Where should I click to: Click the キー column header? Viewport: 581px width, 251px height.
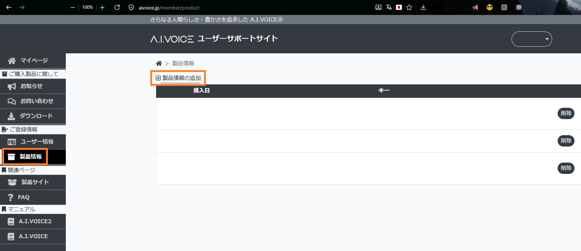(384, 91)
